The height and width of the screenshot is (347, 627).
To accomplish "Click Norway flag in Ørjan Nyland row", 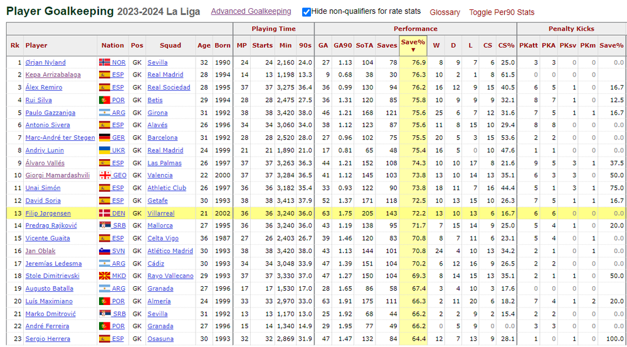I will [104, 63].
